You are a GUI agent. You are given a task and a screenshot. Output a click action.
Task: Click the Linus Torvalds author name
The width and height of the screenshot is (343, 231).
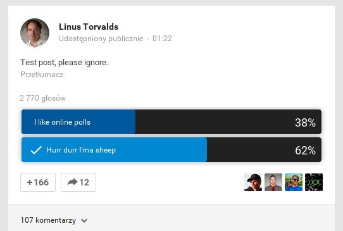[x=89, y=27]
